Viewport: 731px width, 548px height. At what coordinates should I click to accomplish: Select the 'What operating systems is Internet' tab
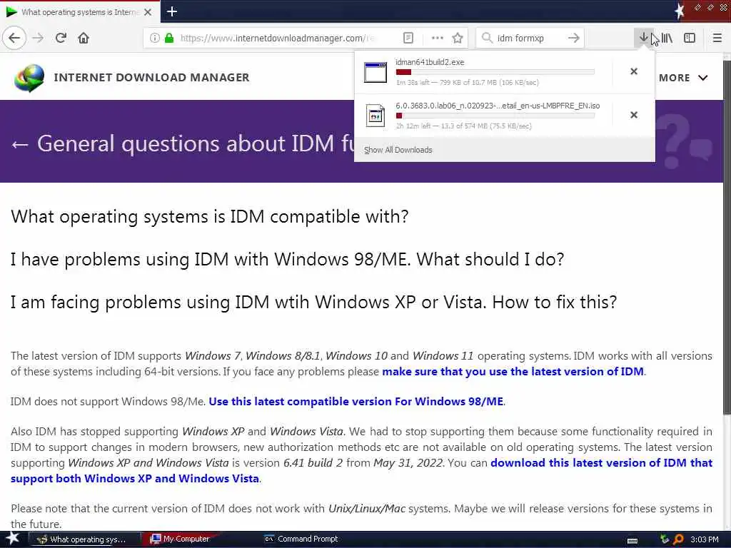(x=80, y=12)
